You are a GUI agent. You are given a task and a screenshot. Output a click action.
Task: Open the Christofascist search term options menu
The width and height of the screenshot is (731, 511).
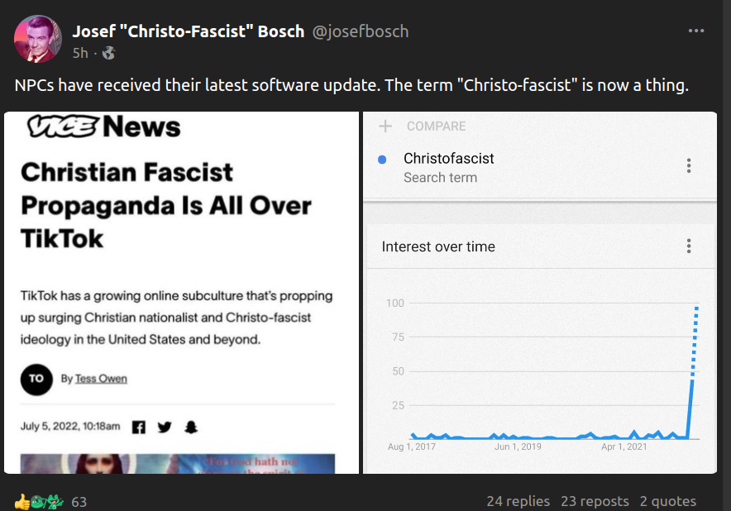(x=688, y=166)
